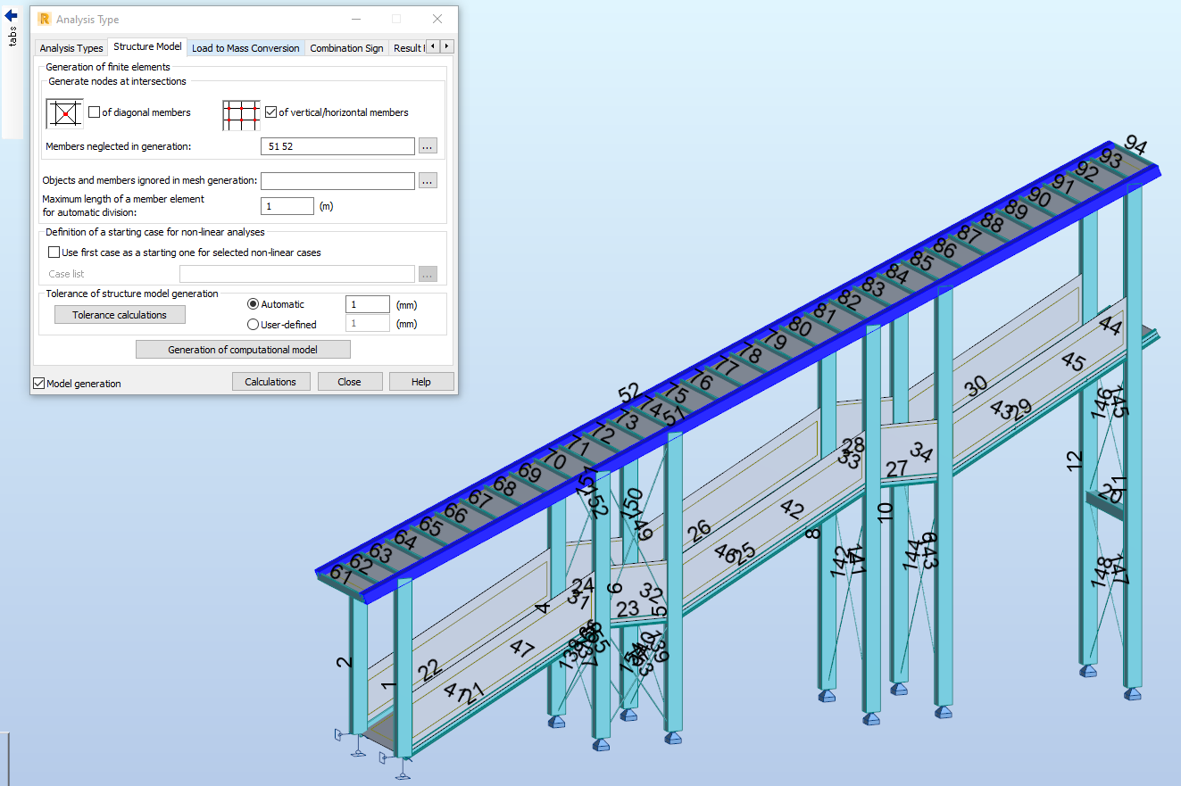Select the User-defined tolerance radio button
The image size is (1181, 786).
(253, 324)
